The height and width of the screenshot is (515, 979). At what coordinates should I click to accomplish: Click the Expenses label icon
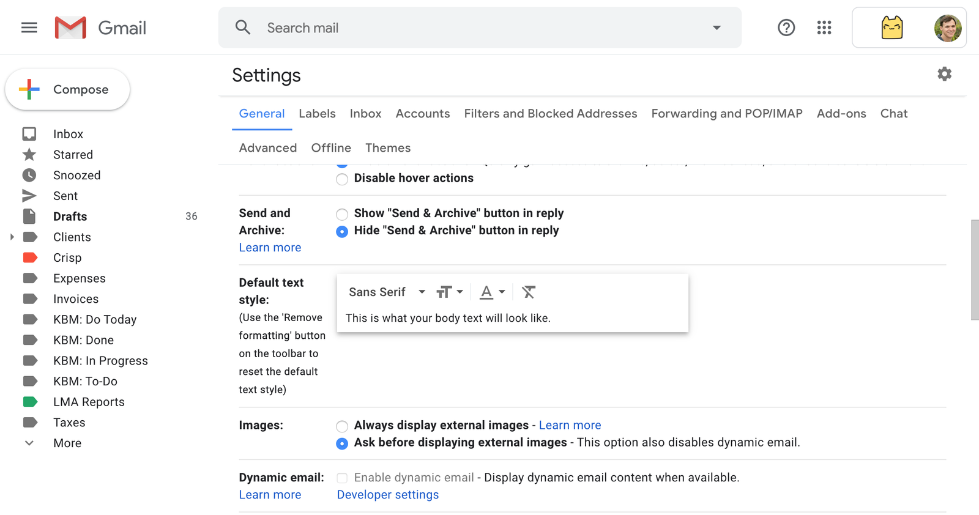click(x=30, y=278)
